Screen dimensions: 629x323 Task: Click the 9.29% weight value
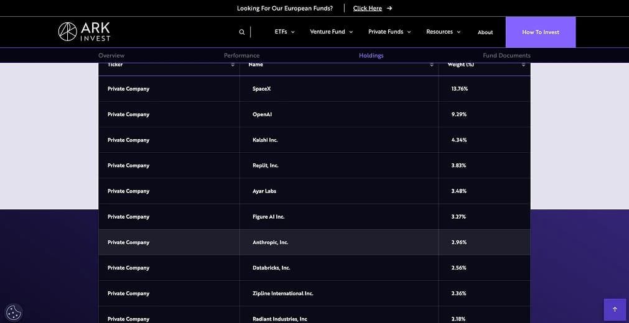pyautogui.click(x=459, y=114)
